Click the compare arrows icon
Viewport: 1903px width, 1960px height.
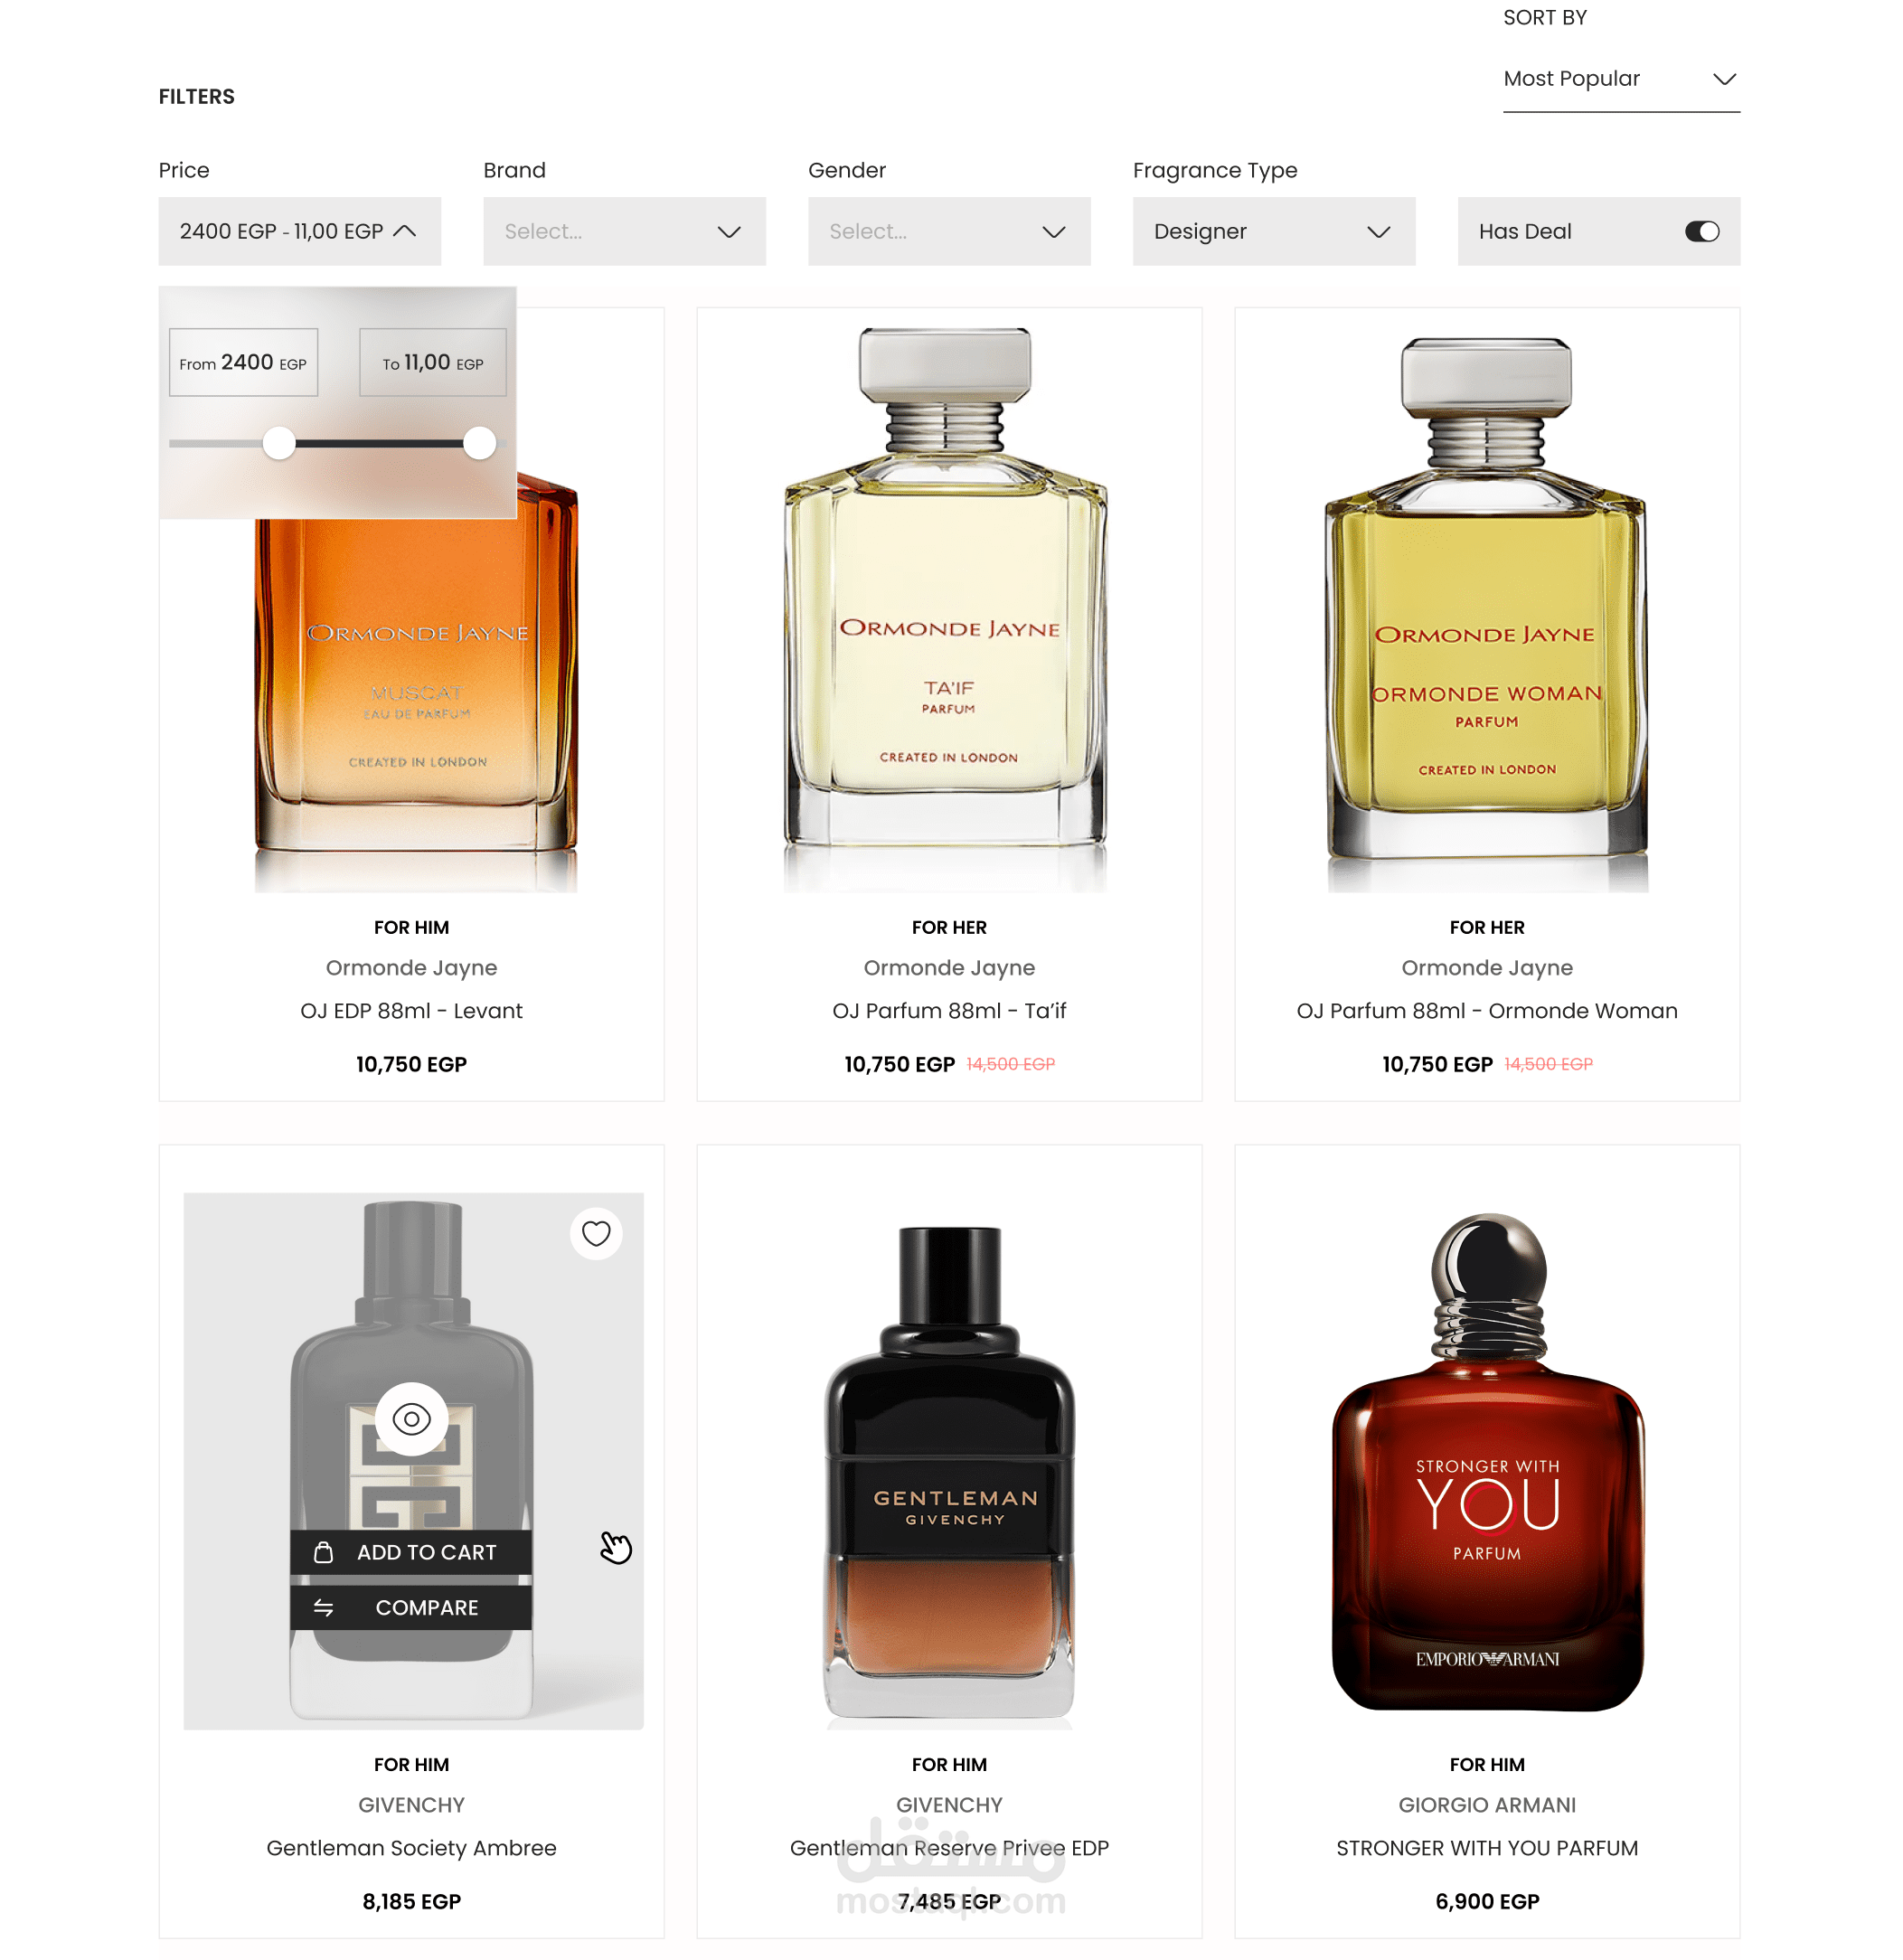click(323, 1607)
